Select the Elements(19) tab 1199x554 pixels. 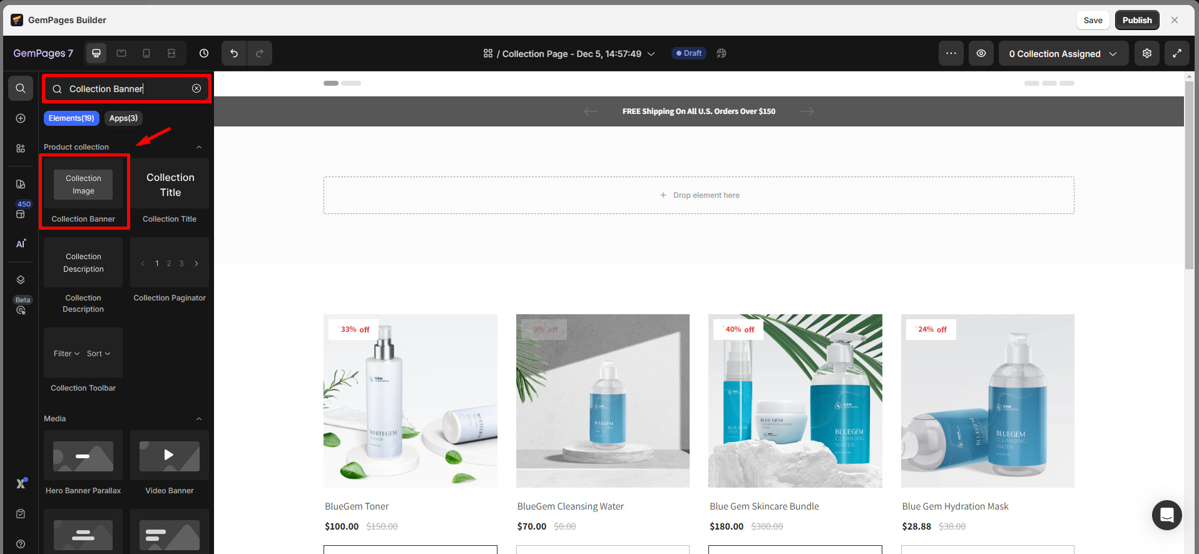click(71, 118)
